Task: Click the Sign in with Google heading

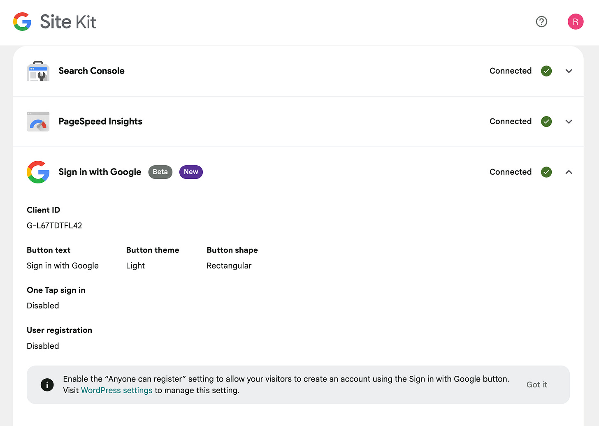Action: [x=100, y=172]
